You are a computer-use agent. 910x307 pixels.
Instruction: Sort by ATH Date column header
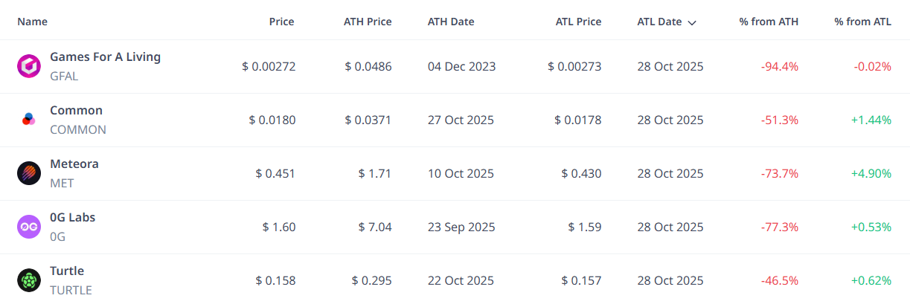[451, 22]
